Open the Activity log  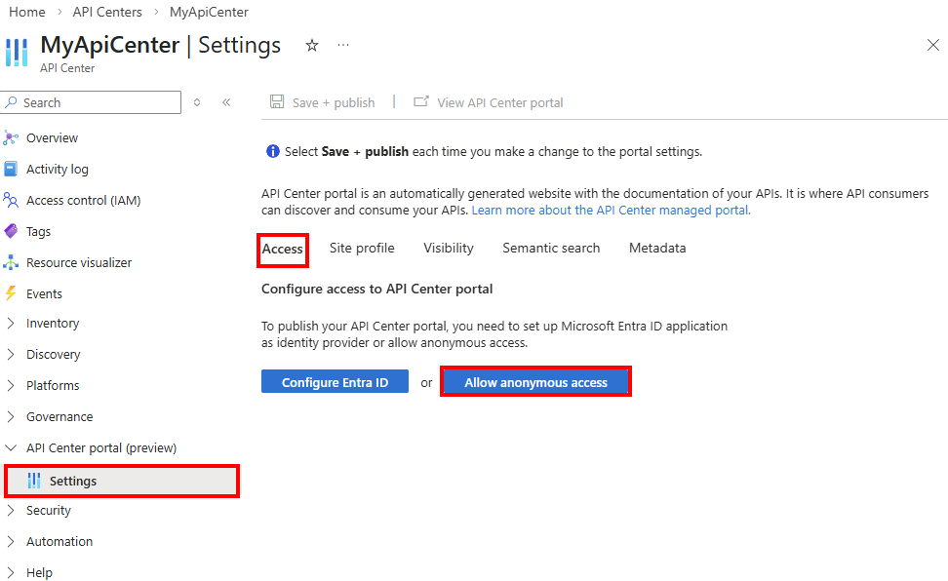(59, 169)
